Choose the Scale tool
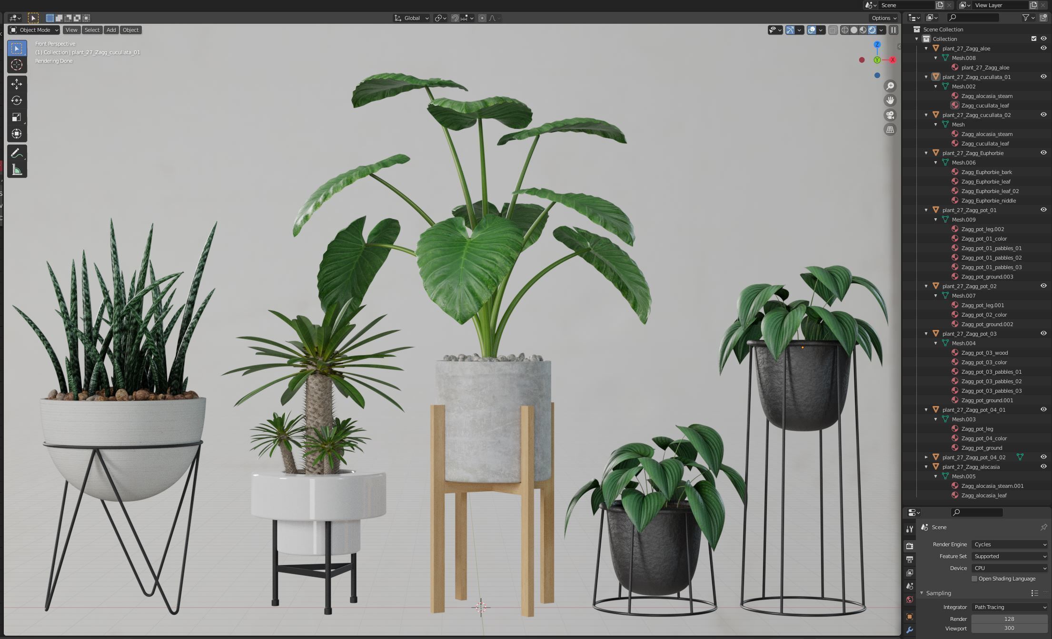Image resolution: width=1052 pixels, height=639 pixels. (x=17, y=117)
